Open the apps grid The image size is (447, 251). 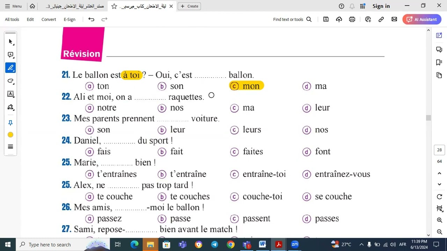362,6
